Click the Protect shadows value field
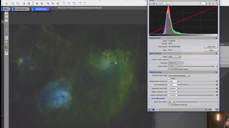 (x=172, y=92)
